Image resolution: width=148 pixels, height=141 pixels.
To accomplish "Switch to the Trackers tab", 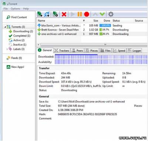I will [62, 51].
